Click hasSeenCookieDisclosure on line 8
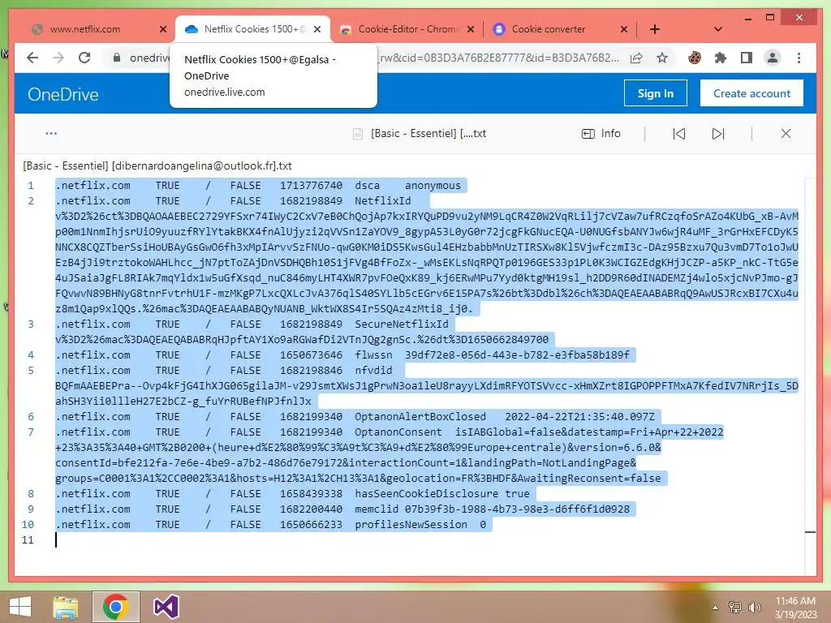 (x=427, y=493)
